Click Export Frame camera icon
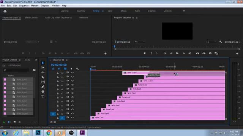Screen dimensions: 243x136 coord(210,53)
